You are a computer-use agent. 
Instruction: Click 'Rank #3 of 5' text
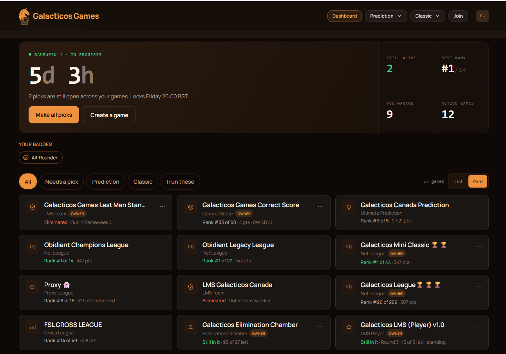tap(375, 221)
